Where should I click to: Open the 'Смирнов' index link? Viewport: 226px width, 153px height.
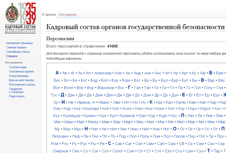pos(61,151)
